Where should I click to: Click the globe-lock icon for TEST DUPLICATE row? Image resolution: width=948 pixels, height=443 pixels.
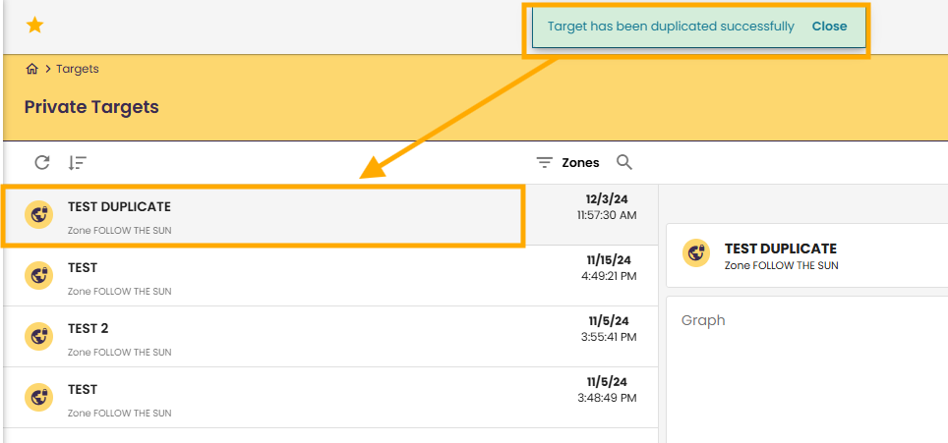38,215
